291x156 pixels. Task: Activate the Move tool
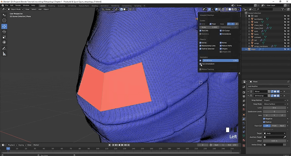click(4, 26)
